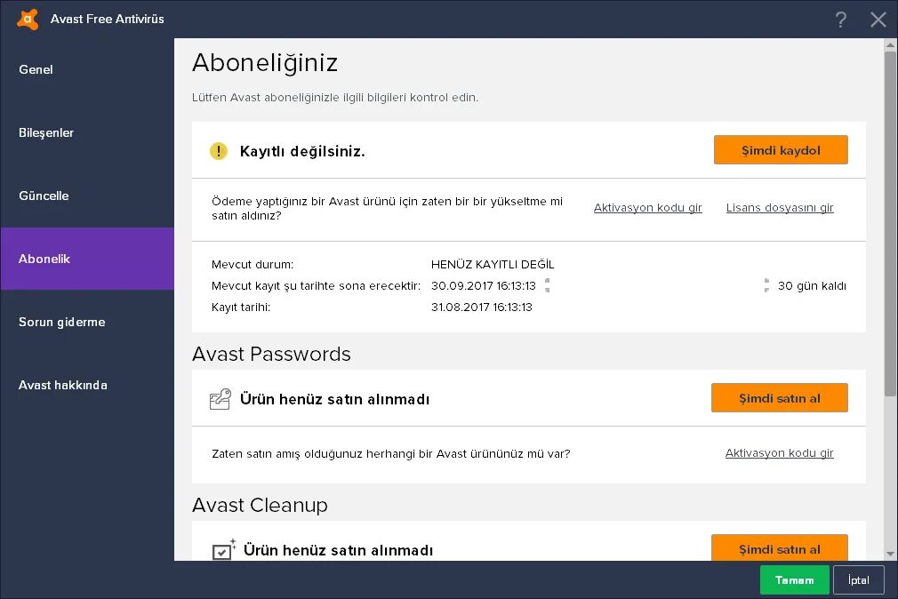Select the Sorun giderme tab
The width and height of the screenshot is (898, 599).
tap(62, 322)
